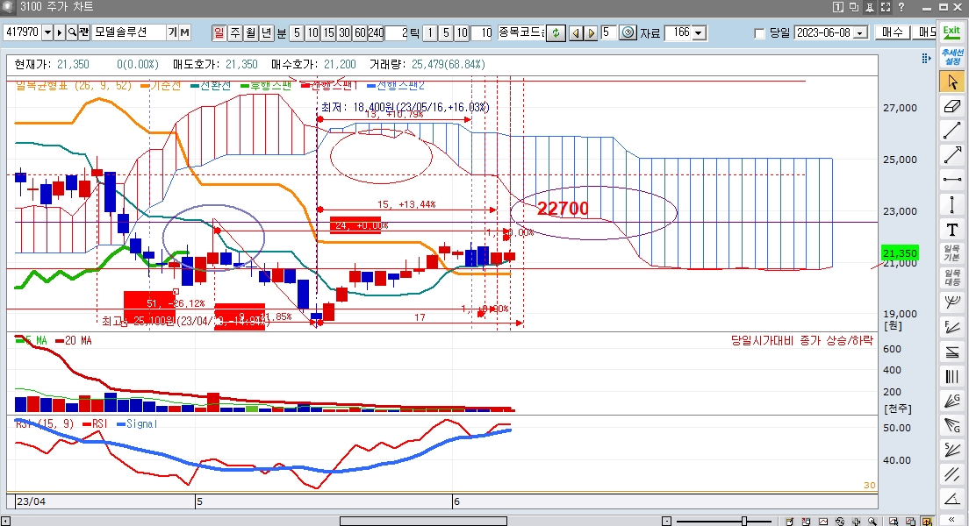Click the magnifier search icon beside stock code
Screen dimensions: 969x526
(x=72, y=32)
